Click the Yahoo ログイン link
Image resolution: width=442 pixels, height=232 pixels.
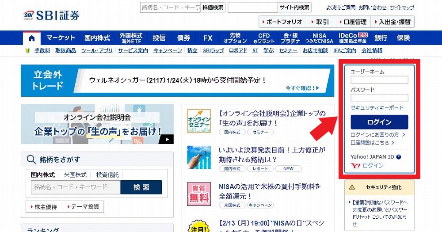click(373, 166)
